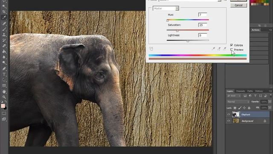
Task: Toggle Quick Mask mode icon
Action: pos(4,113)
